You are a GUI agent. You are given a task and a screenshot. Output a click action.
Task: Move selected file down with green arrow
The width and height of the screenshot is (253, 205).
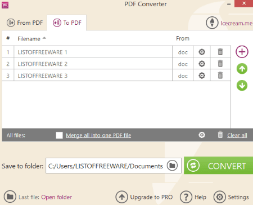(242, 86)
